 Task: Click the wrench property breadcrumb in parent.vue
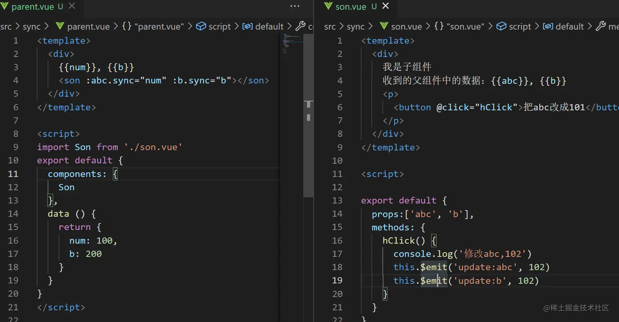(x=305, y=27)
